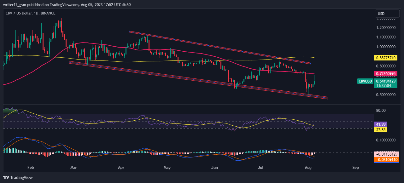Image resolution: width=404 pixels, height=183 pixels.
Task: Select the CRV / US Dollar chart title
Action: [31, 13]
